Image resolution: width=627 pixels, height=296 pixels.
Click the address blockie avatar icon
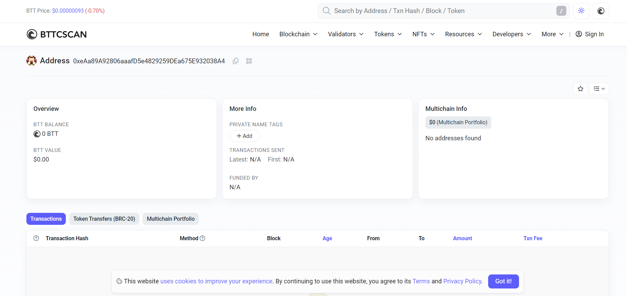coord(32,61)
